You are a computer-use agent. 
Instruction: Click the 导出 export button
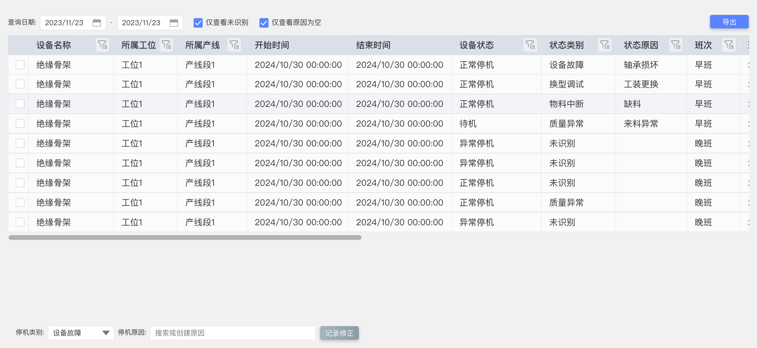[x=729, y=22]
